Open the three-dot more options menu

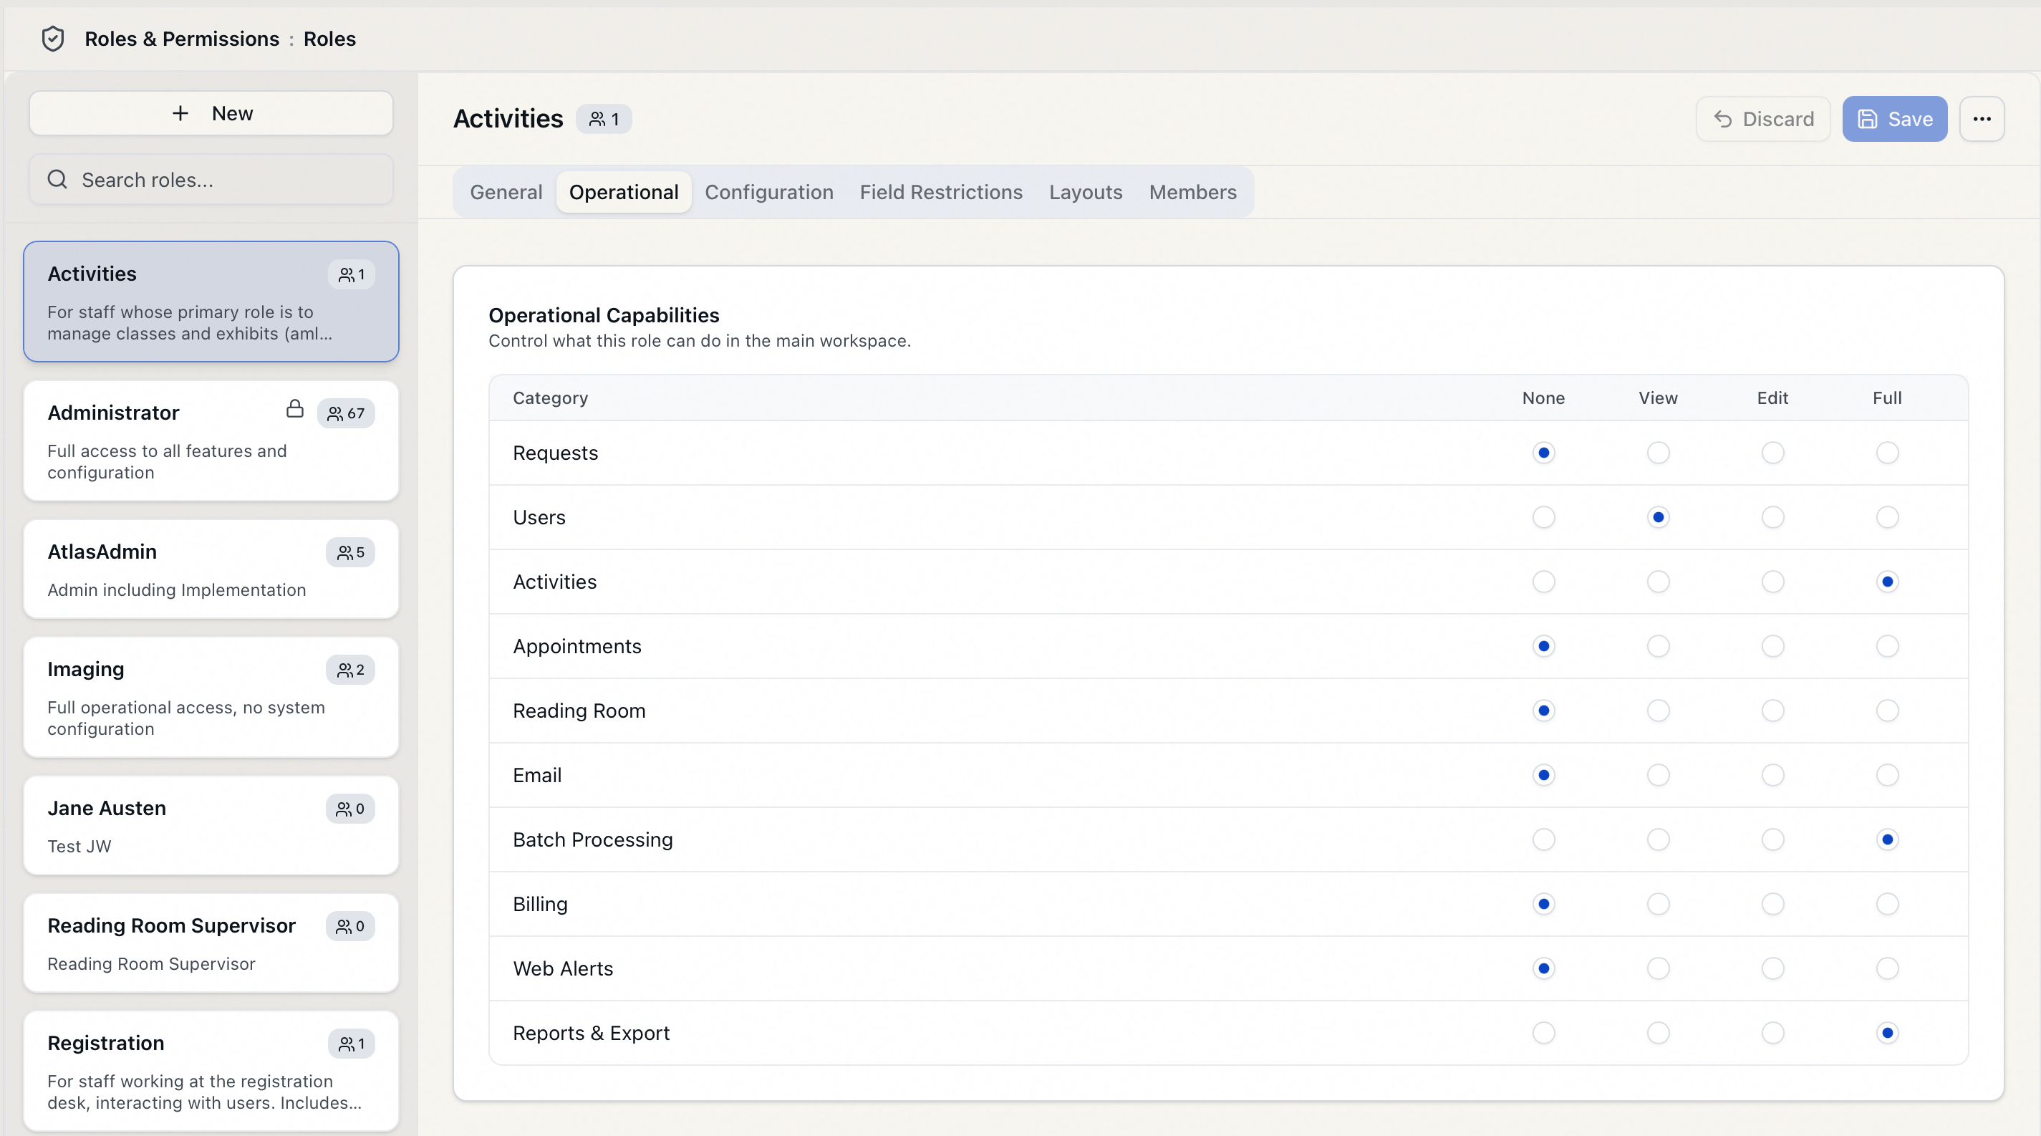(x=1982, y=119)
